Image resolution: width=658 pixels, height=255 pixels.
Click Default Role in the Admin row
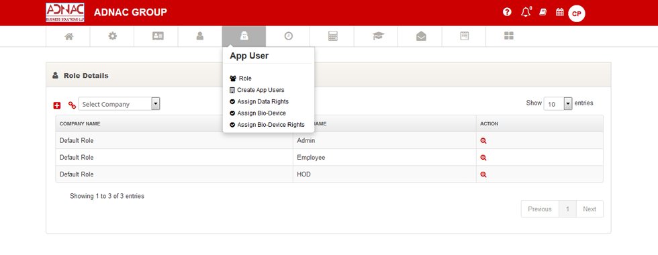pyautogui.click(x=77, y=140)
